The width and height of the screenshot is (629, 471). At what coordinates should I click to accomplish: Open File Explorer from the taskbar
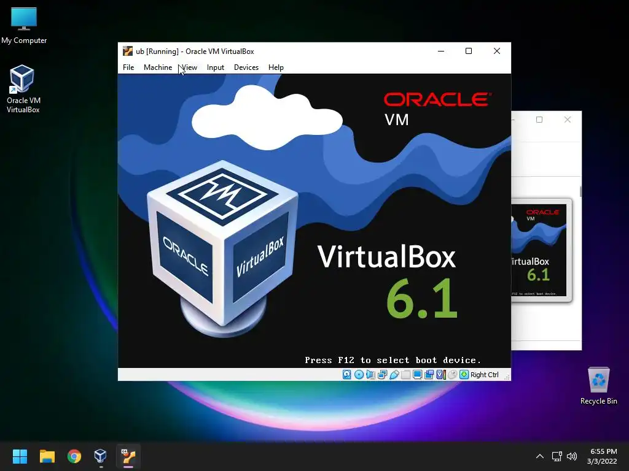(x=47, y=456)
